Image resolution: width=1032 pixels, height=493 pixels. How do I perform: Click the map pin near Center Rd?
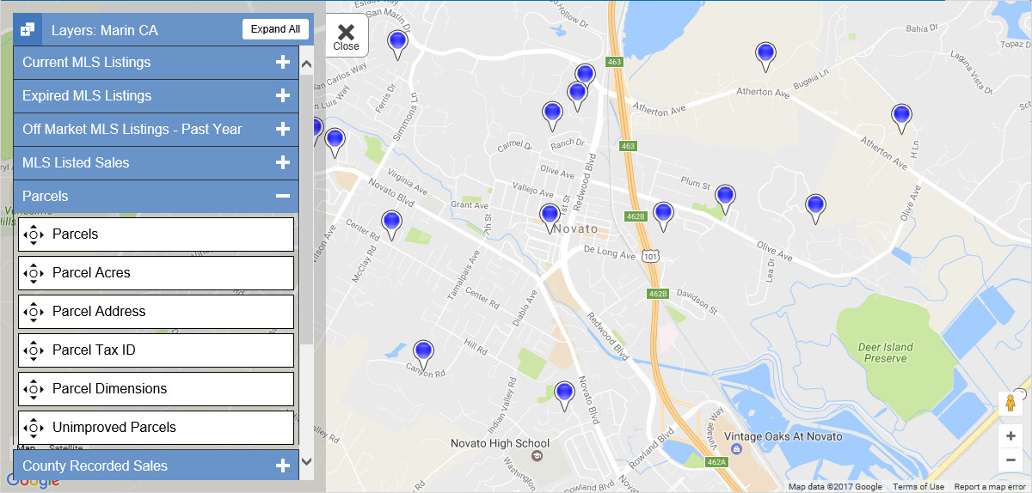391,225
